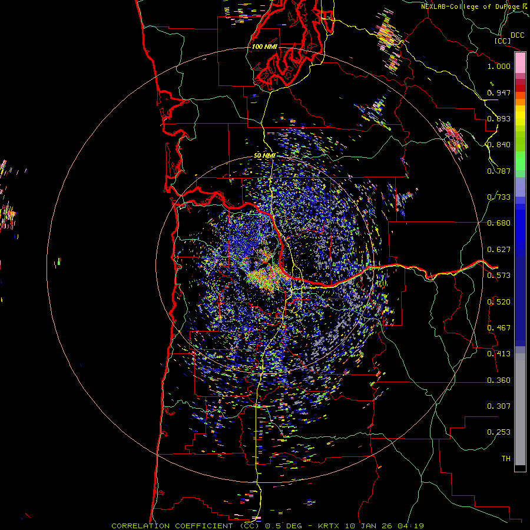Click the 1.000 scale value
The image size is (530, 530).
click(x=499, y=66)
